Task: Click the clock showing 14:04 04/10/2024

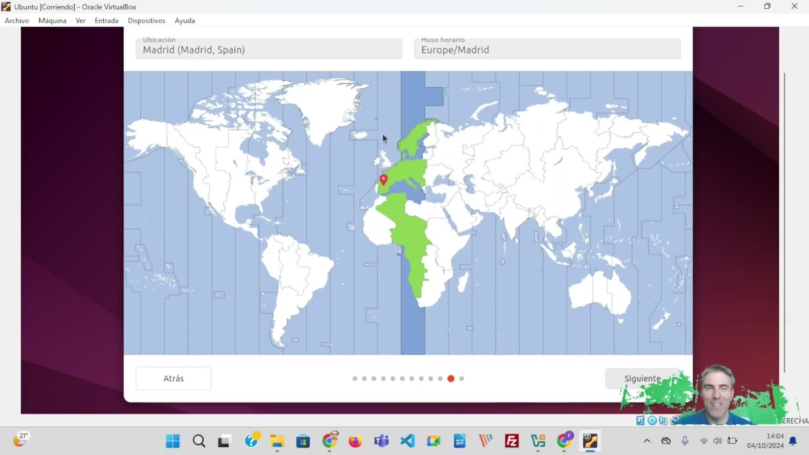Action: (x=765, y=440)
